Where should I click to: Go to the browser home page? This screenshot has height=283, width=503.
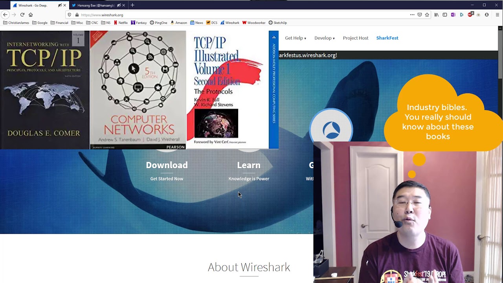coord(31,15)
